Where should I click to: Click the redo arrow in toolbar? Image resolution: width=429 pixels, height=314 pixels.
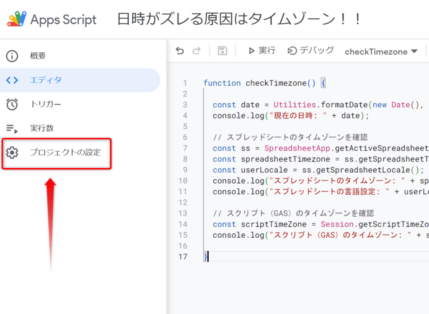click(196, 51)
